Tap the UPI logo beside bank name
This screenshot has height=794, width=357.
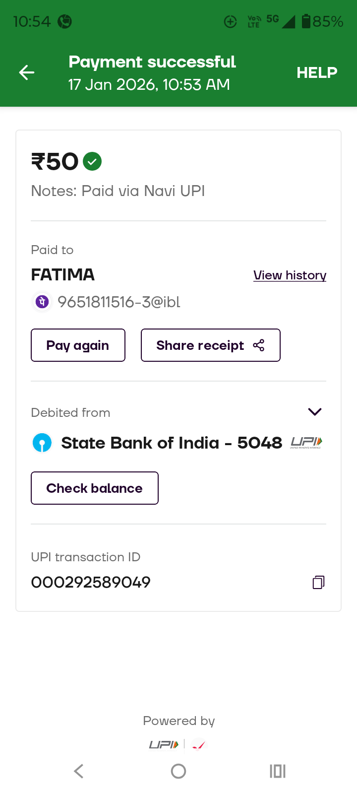click(306, 443)
